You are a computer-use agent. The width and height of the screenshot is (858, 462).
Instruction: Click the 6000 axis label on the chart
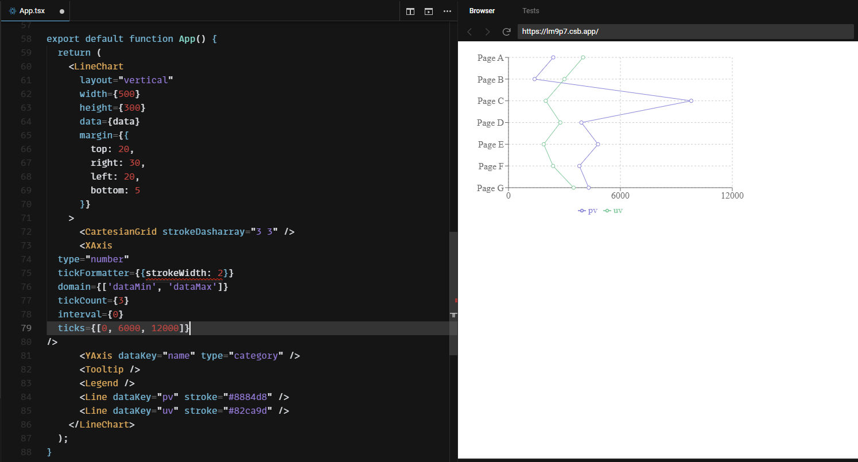click(620, 196)
